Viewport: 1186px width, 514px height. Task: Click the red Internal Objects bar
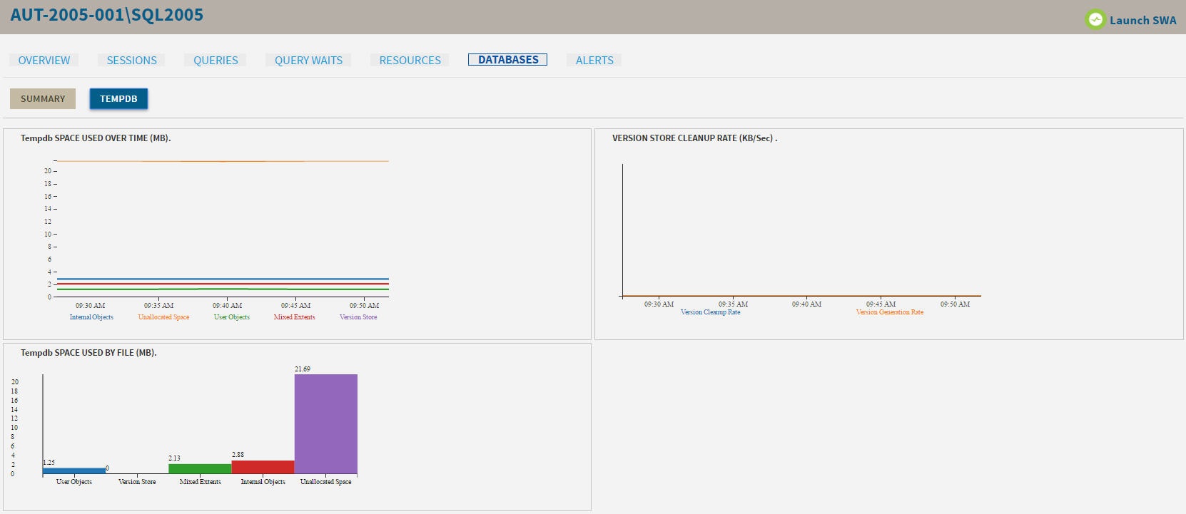[263, 467]
